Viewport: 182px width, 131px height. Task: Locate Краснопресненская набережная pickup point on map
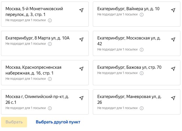81,69
